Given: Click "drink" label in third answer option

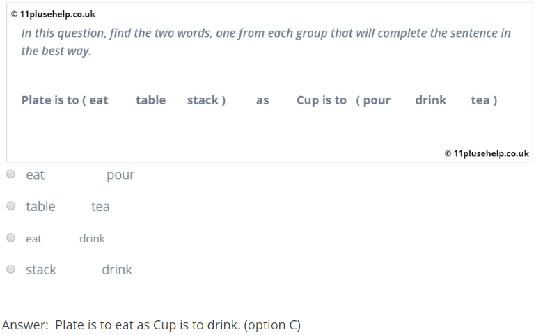Looking at the screenshot, I should point(92,238).
